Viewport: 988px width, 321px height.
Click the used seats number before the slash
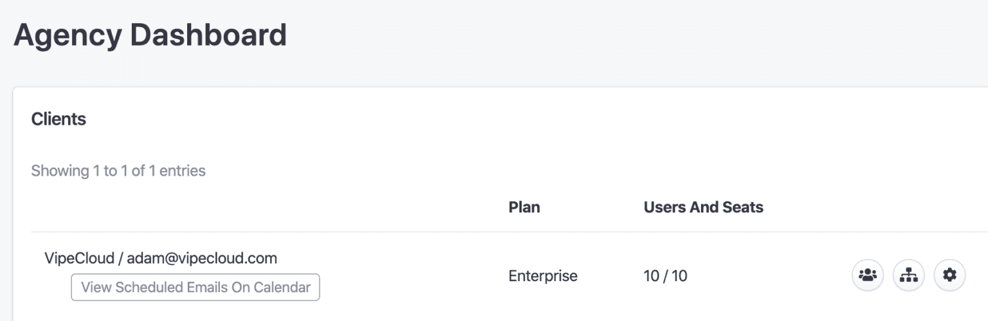(x=651, y=276)
